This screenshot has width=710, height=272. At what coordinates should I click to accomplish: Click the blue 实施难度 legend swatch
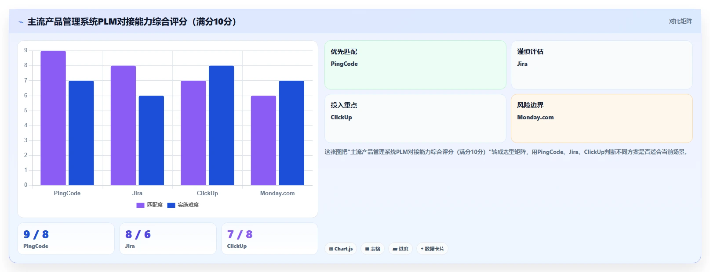171,205
